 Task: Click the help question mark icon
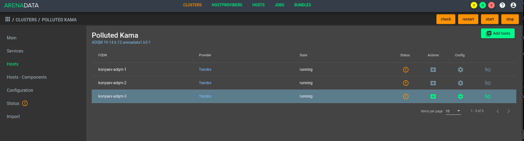tap(502, 5)
